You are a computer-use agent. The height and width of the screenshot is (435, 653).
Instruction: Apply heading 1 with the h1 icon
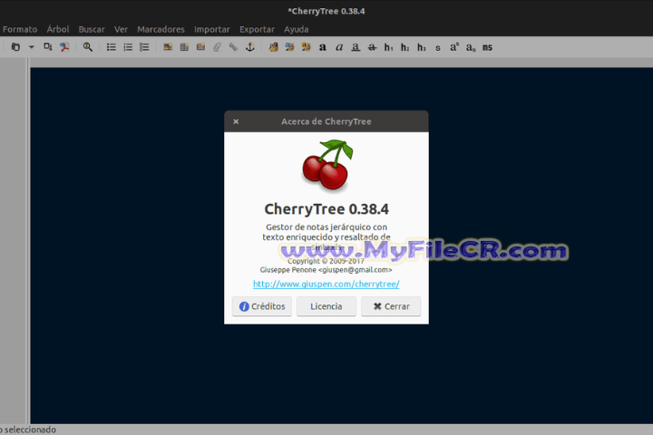(x=388, y=47)
